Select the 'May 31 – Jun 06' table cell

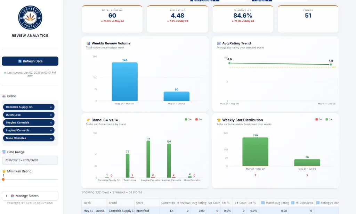[94, 211]
